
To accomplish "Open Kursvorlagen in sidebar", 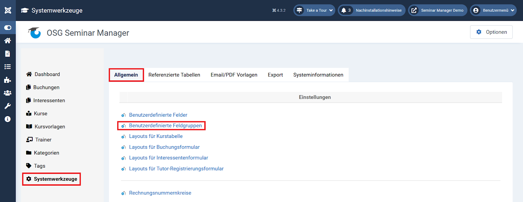I will pyautogui.click(x=50, y=126).
